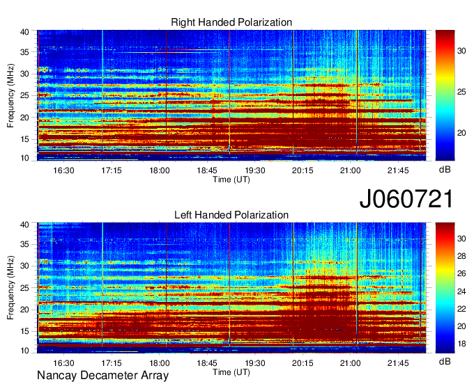
Task: Click 35 MHz tick on left-handed plot
Action: point(25,244)
